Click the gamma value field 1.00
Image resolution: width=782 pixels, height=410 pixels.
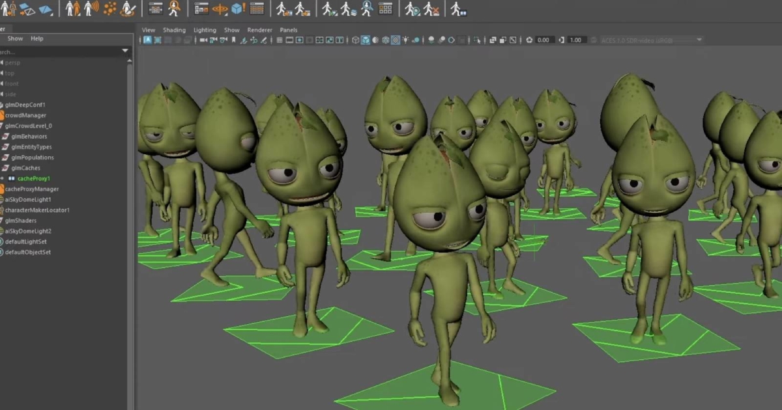point(576,40)
